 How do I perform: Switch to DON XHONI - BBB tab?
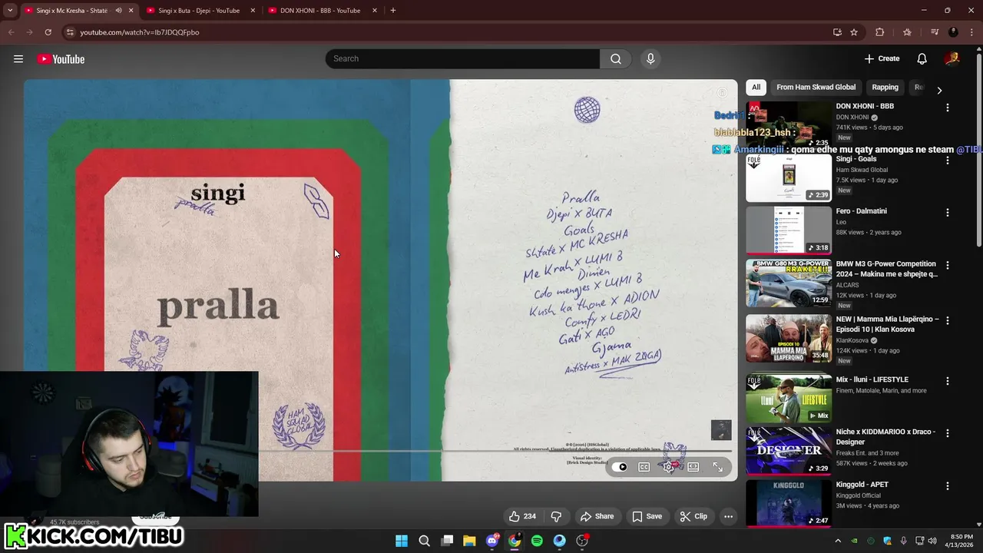pyautogui.click(x=320, y=11)
